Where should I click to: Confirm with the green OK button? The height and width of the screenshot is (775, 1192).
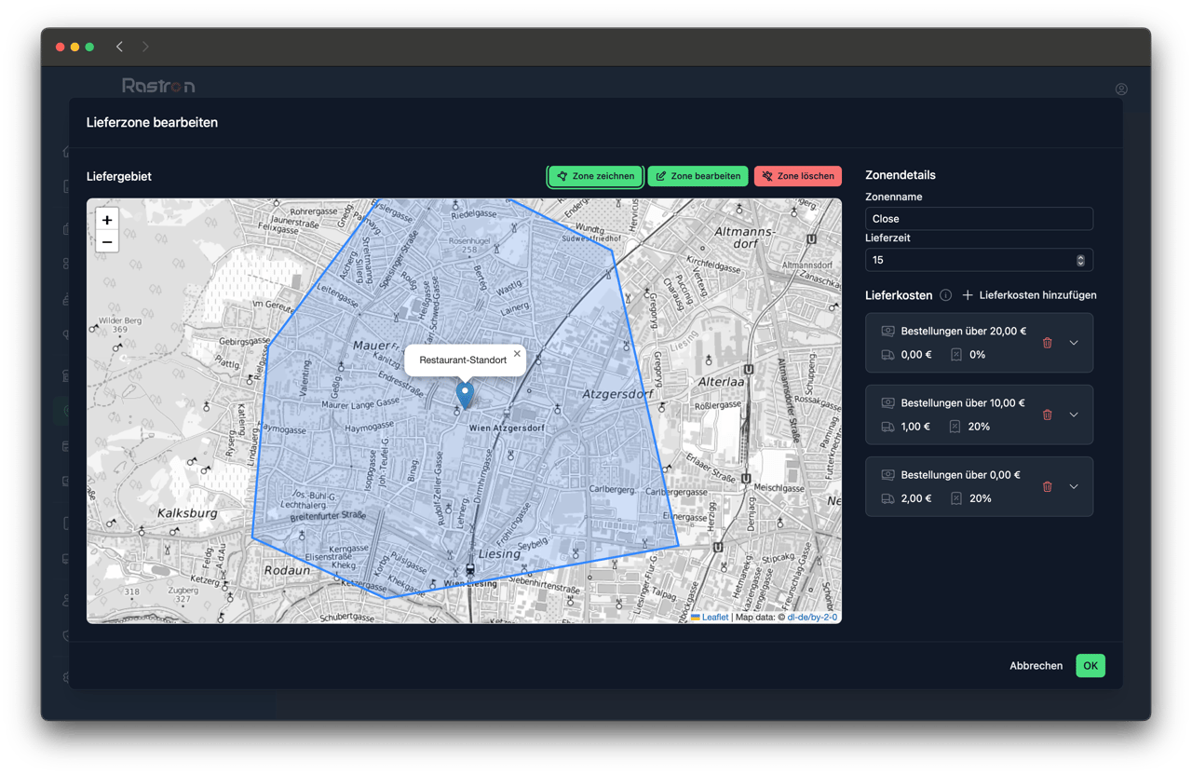click(1090, 666)
